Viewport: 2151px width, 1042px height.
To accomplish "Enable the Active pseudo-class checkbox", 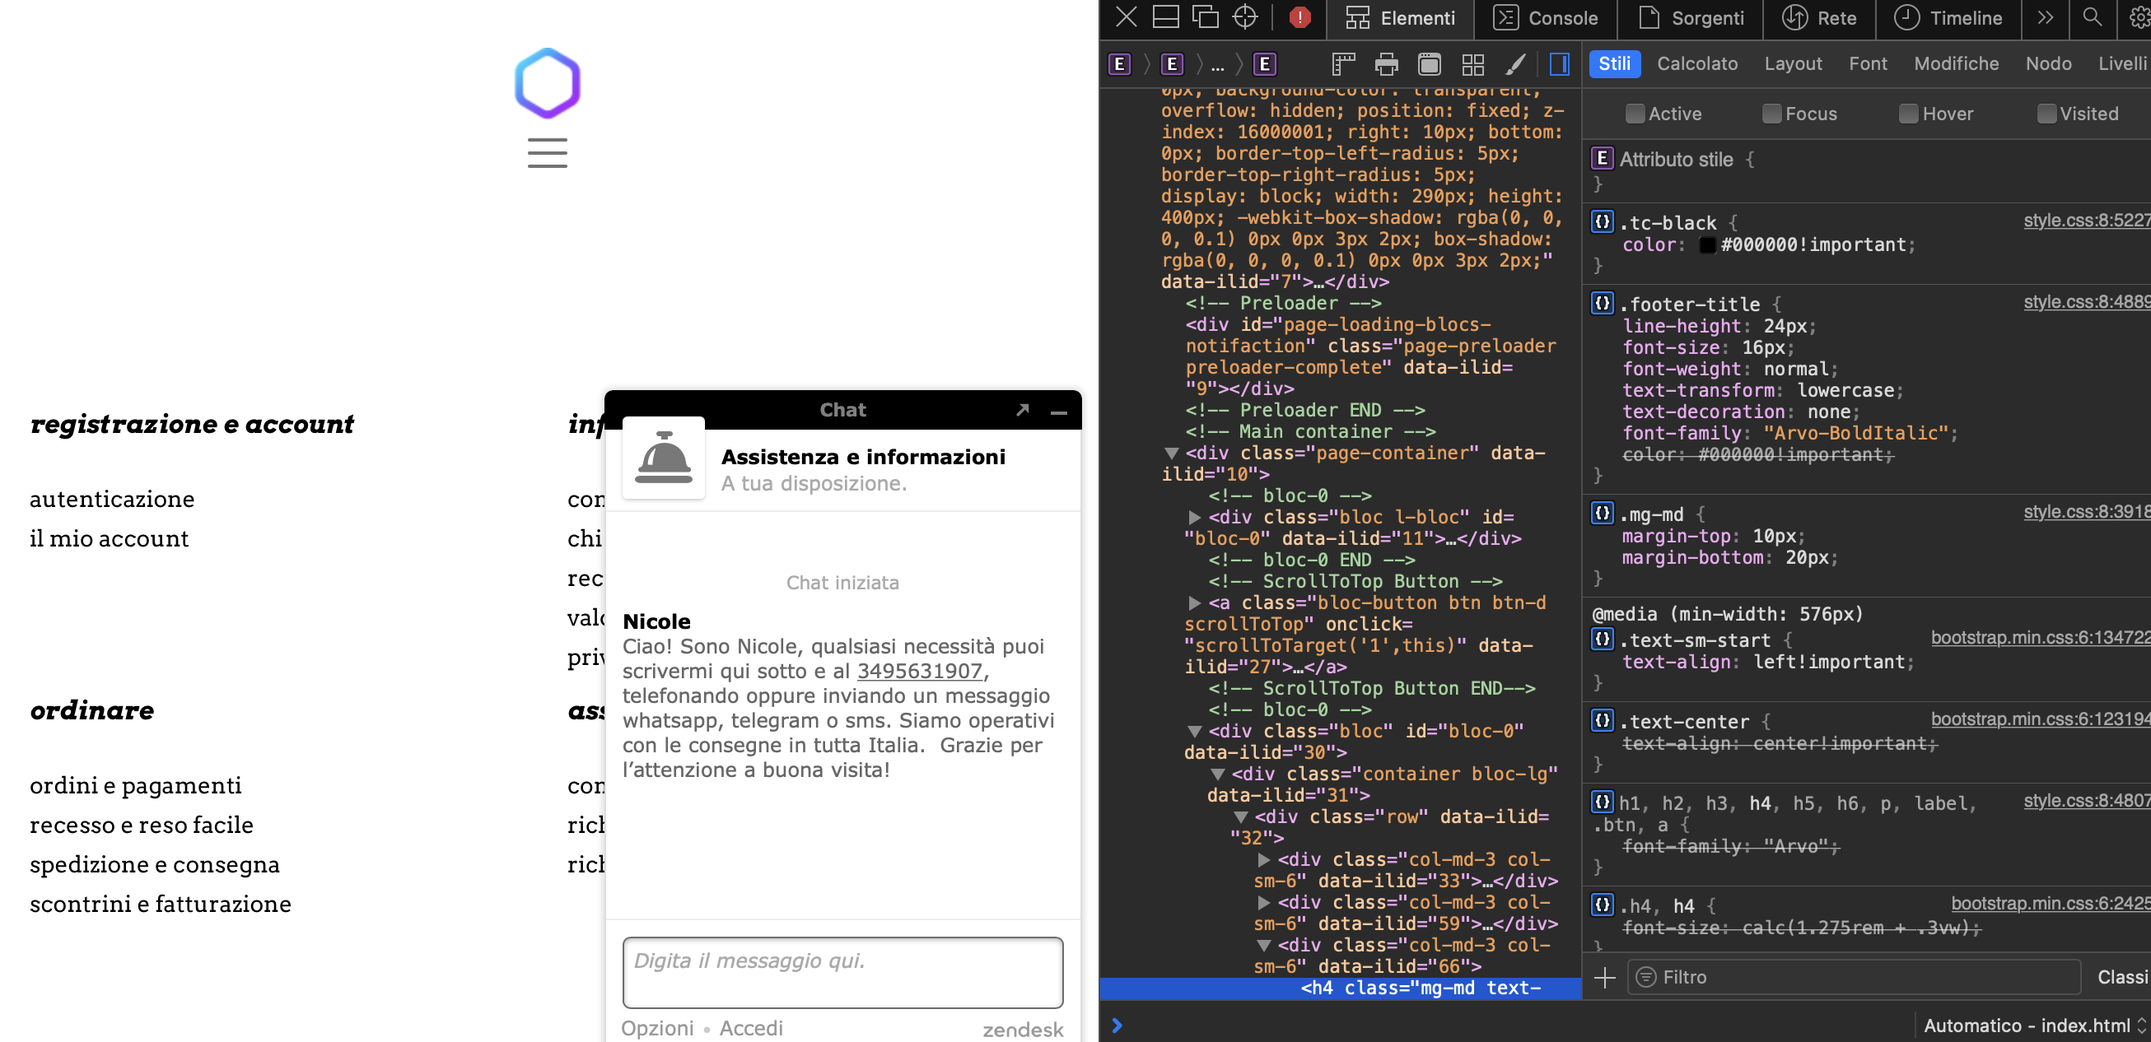I will pos(1634,114).
